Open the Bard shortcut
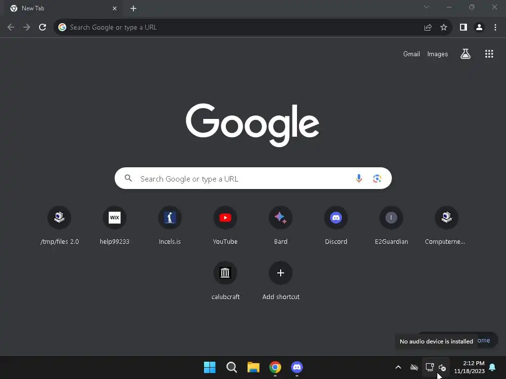This screenshot has height=379, width=506. coord(281,226)
